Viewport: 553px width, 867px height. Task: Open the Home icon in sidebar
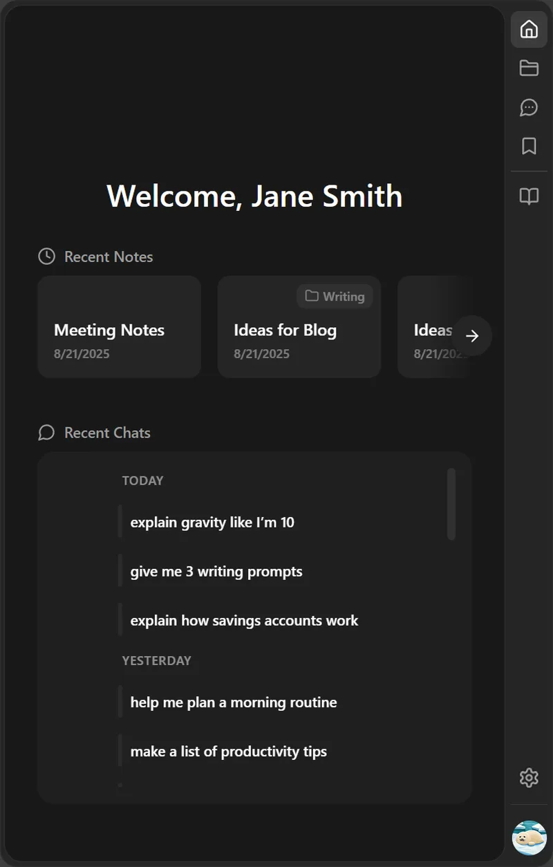529,30
